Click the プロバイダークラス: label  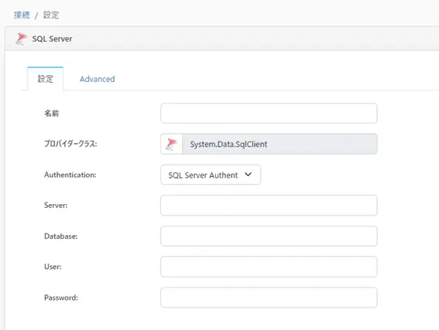pyautogui.click(x=70, y=144)
